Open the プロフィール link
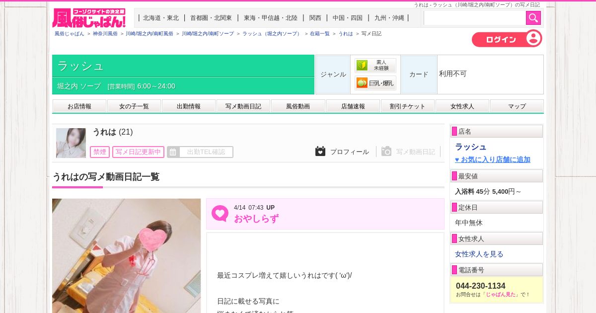This screenshot has height=313, width=596. click(350, 152)
